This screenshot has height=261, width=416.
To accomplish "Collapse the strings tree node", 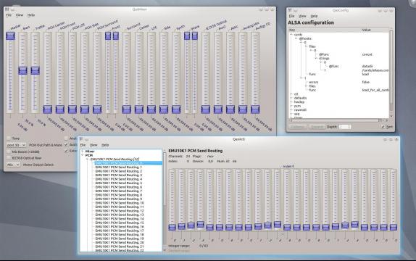I will click(x=316, y=58).
